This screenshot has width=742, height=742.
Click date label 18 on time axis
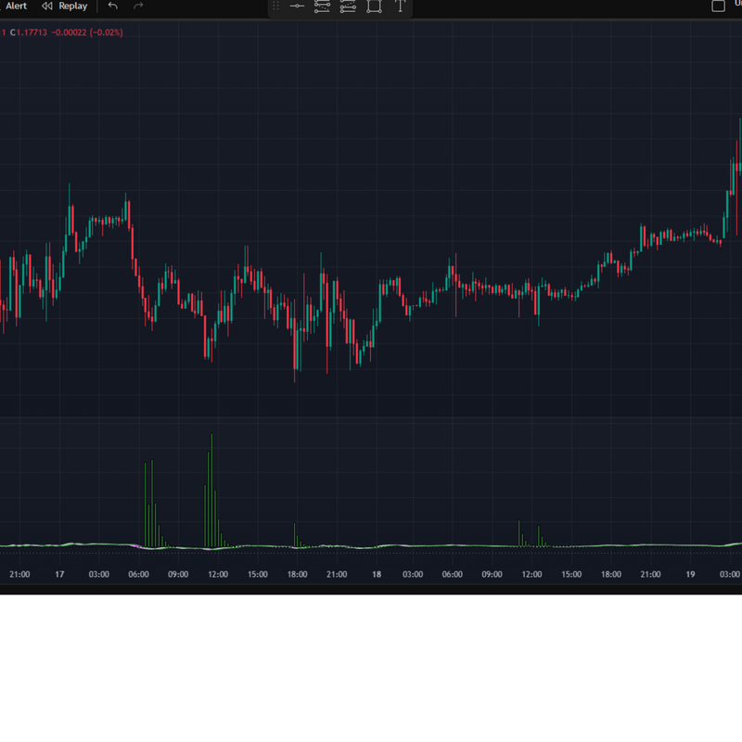[377, 575]
